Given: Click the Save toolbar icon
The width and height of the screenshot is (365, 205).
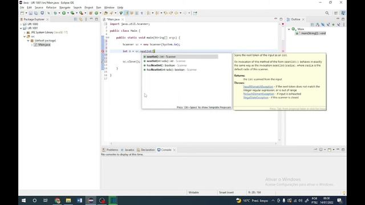Looking at the screenshot, I should coord(30,13).
